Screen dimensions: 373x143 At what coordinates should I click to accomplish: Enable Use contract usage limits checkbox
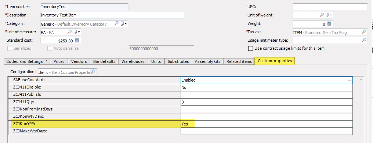coord(250,48)
